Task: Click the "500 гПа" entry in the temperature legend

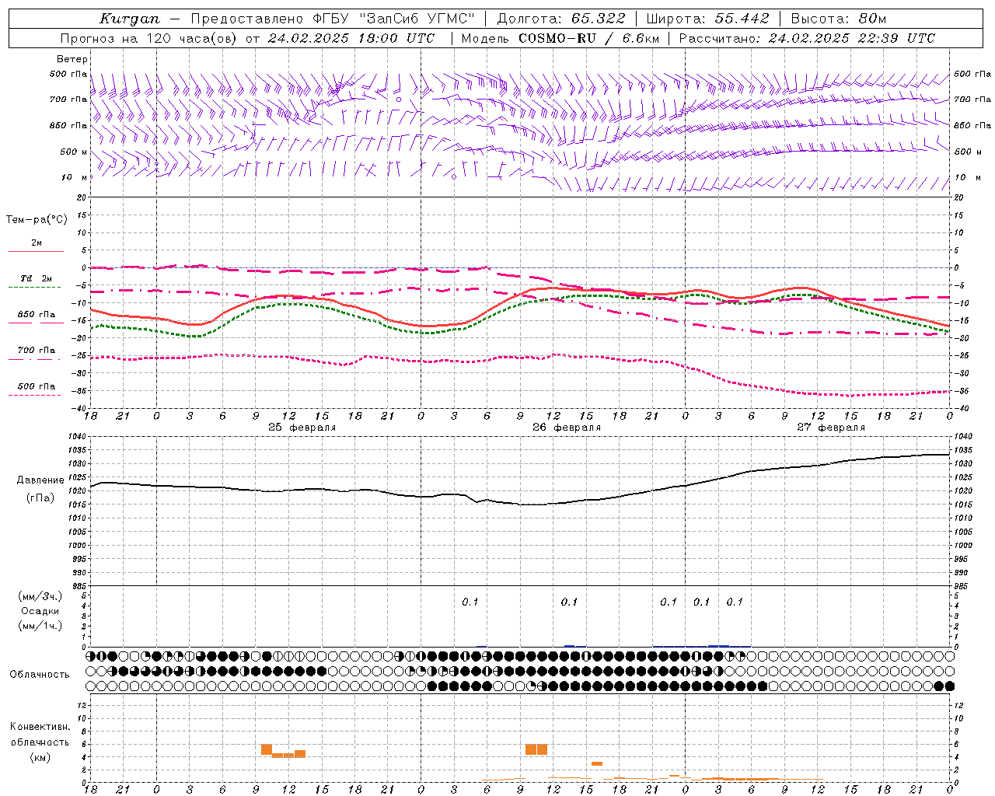Action: coord(37,386)
